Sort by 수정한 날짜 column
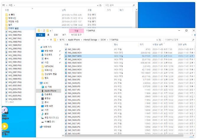Viewport: 197px width, 140px height. [157, 45]
